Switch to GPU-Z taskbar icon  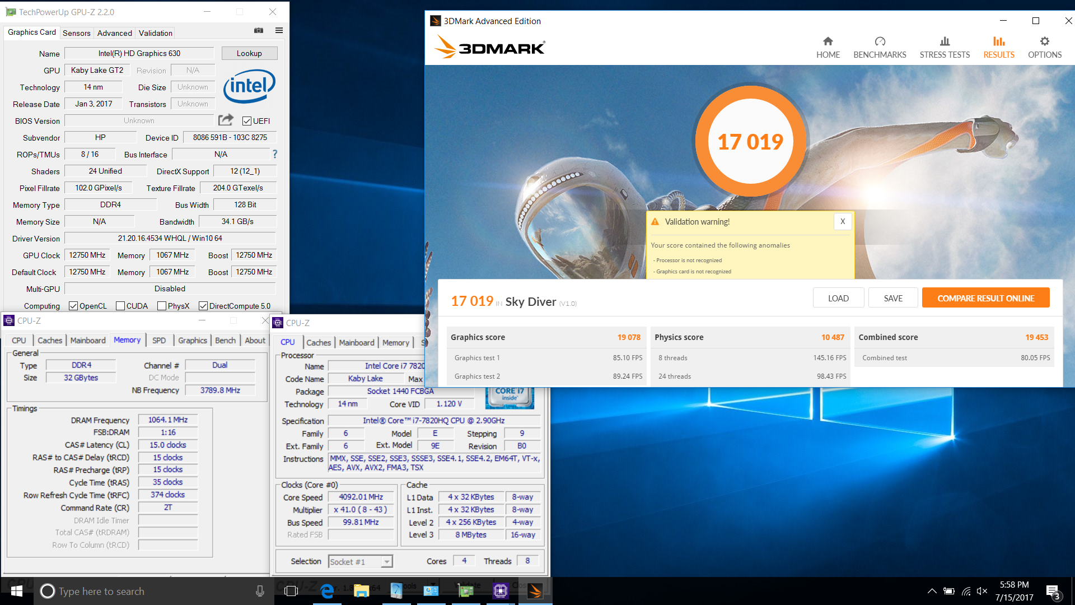tap(466, 591)
